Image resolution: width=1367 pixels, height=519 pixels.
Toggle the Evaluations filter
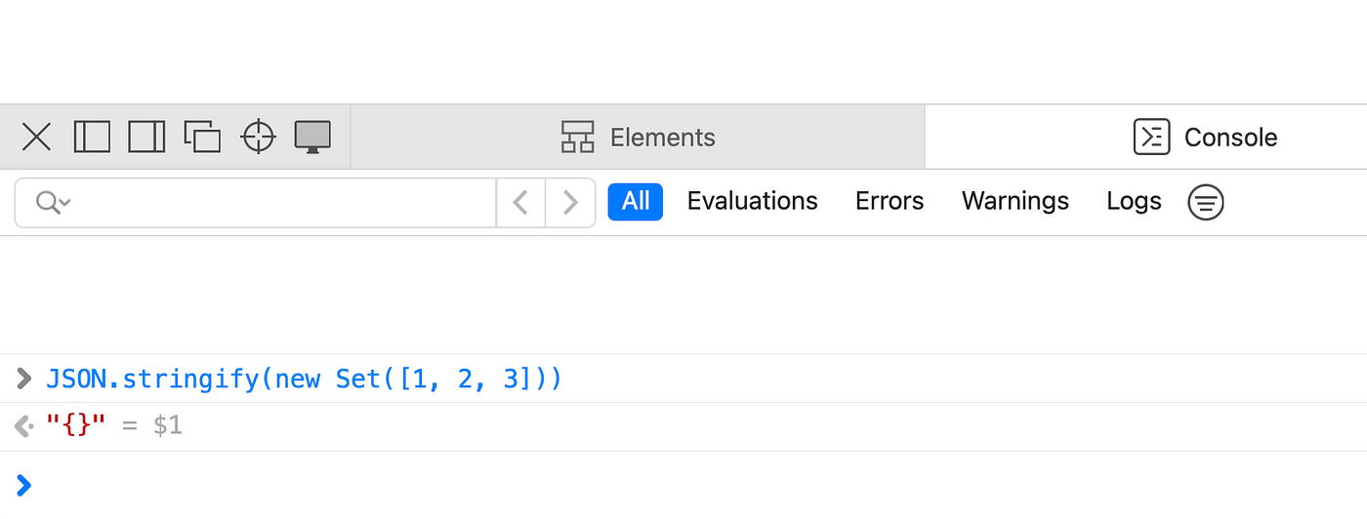pos(753,201)
